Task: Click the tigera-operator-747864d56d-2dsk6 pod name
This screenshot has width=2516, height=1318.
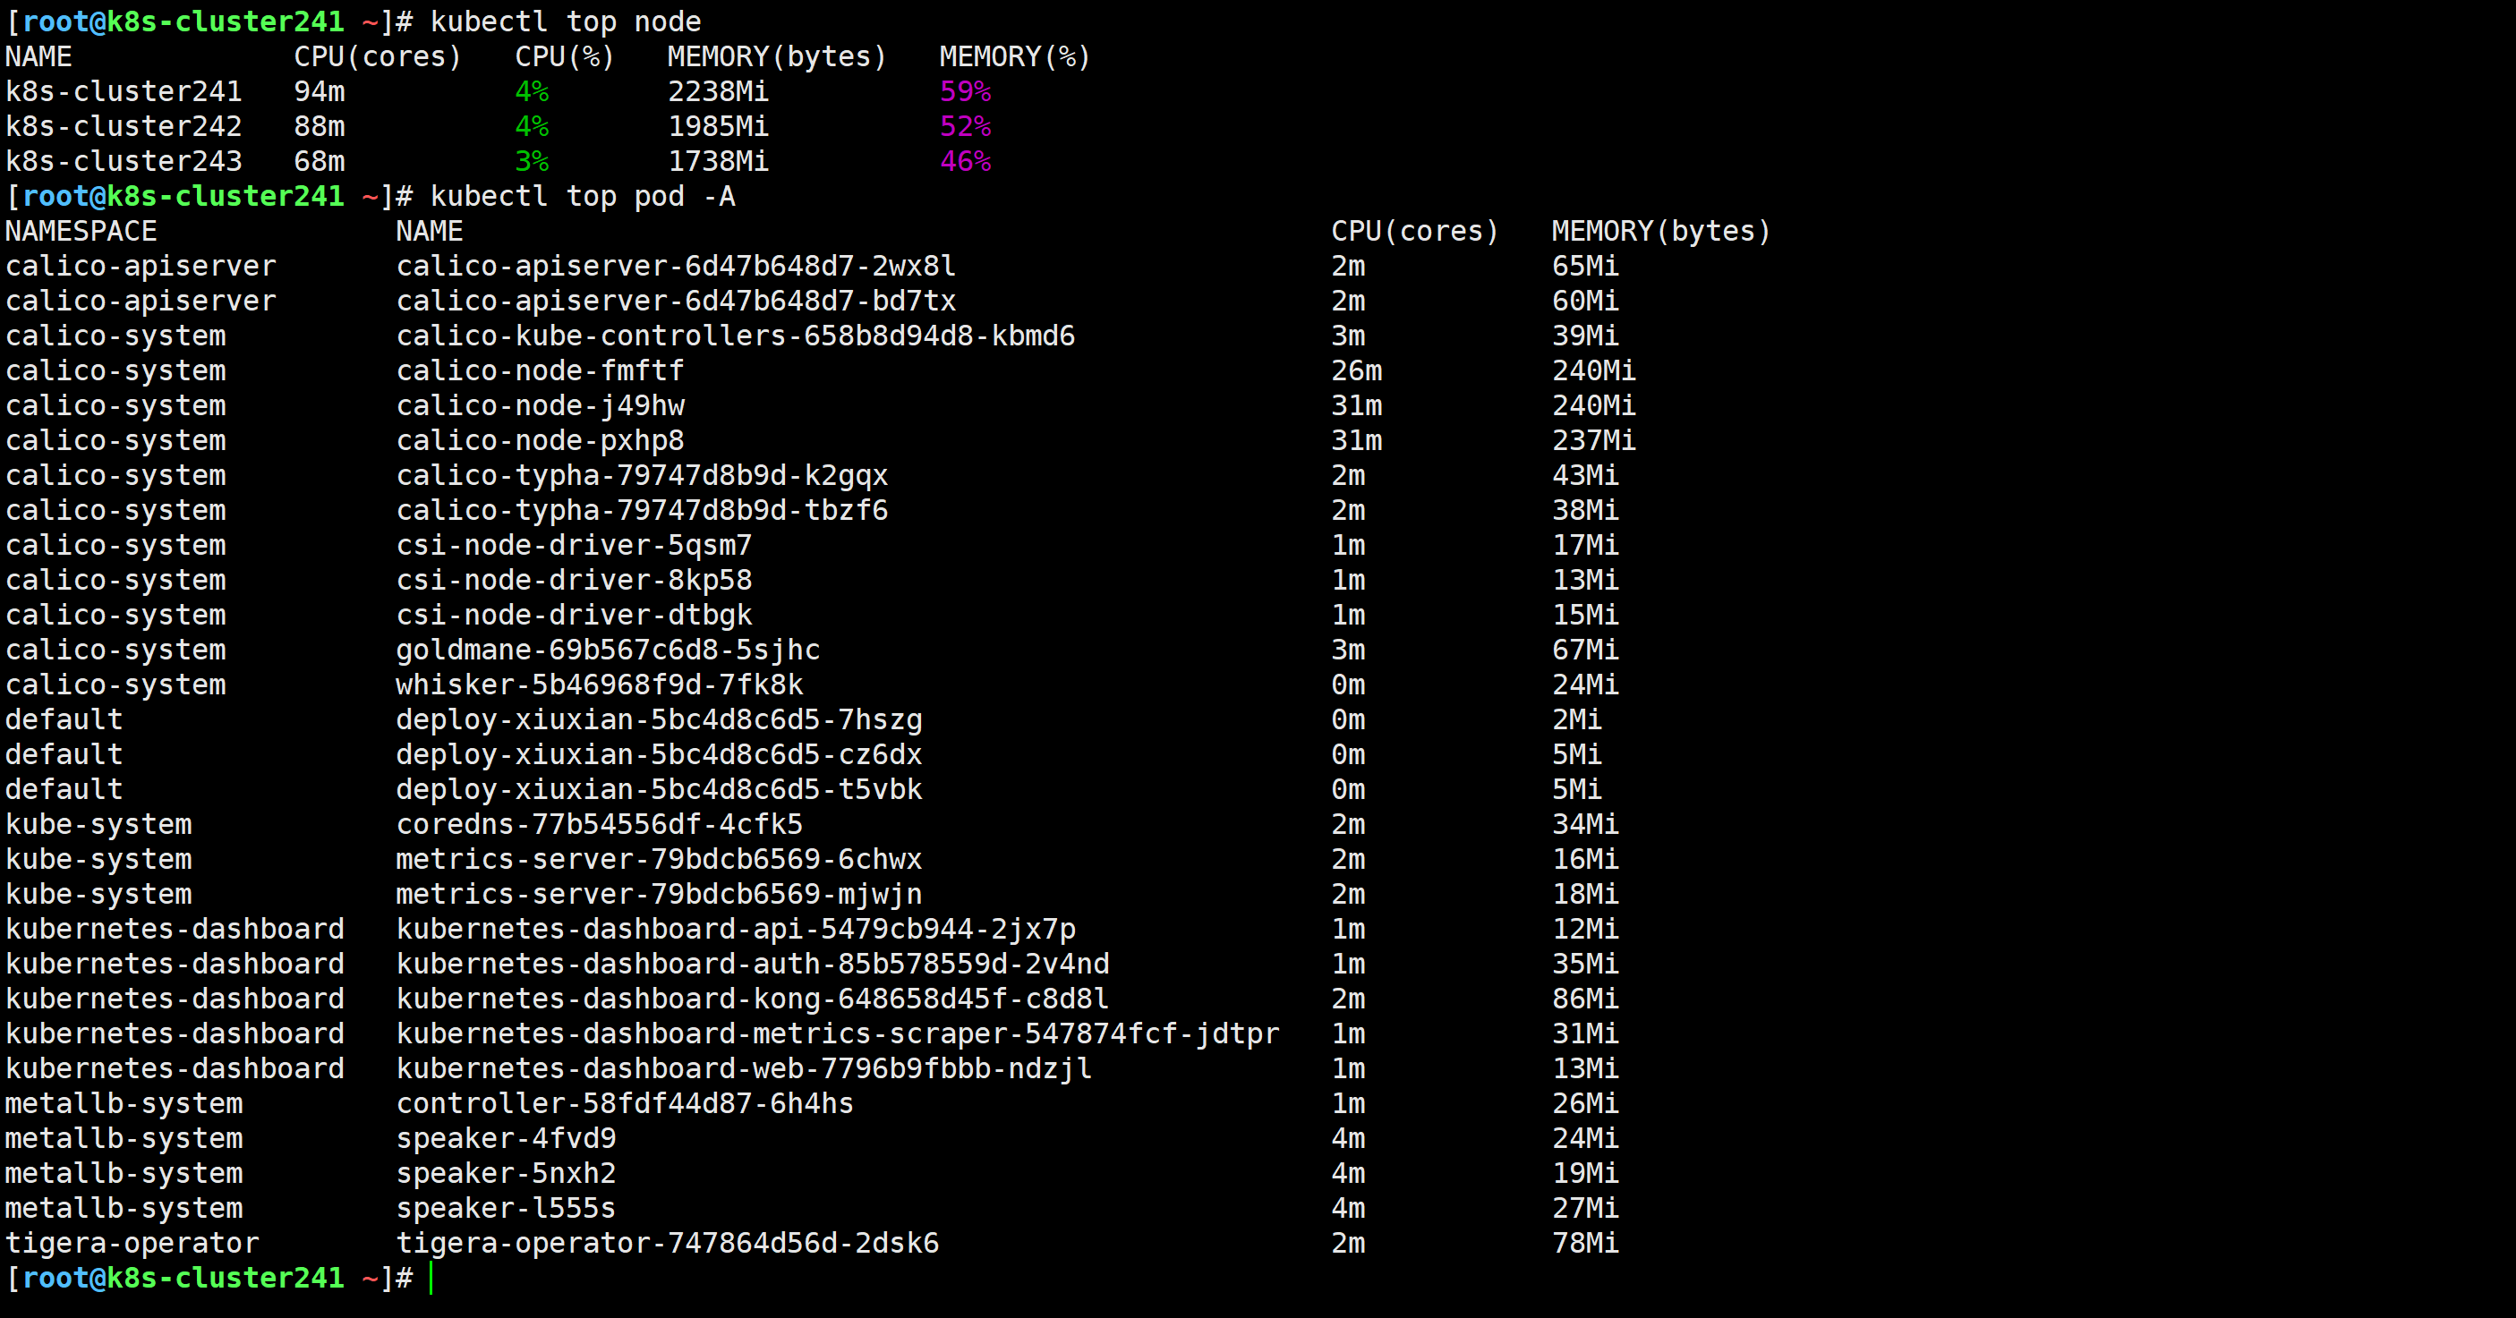Action: [x=667, y=1243]
